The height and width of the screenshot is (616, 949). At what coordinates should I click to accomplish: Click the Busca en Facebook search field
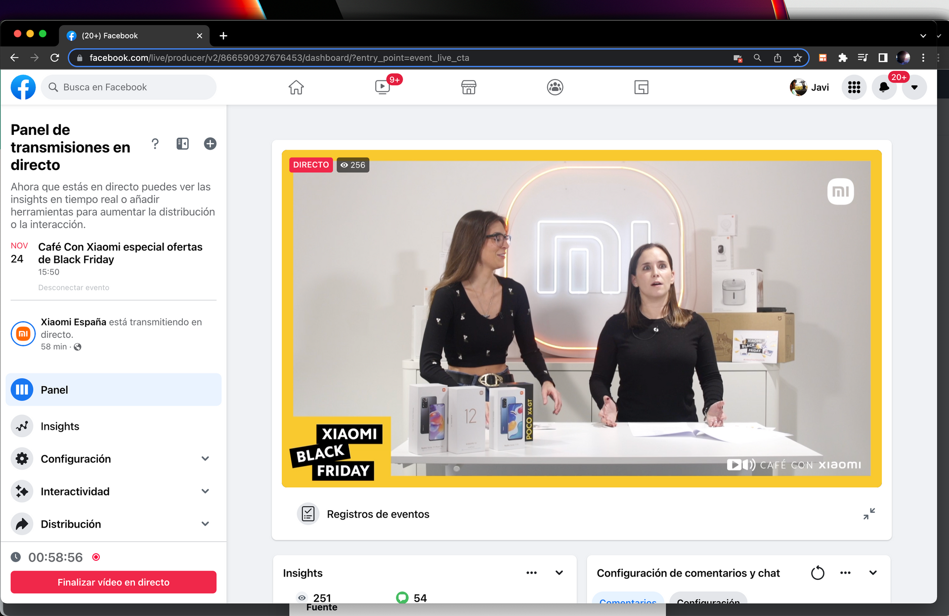tap(129, 87)
